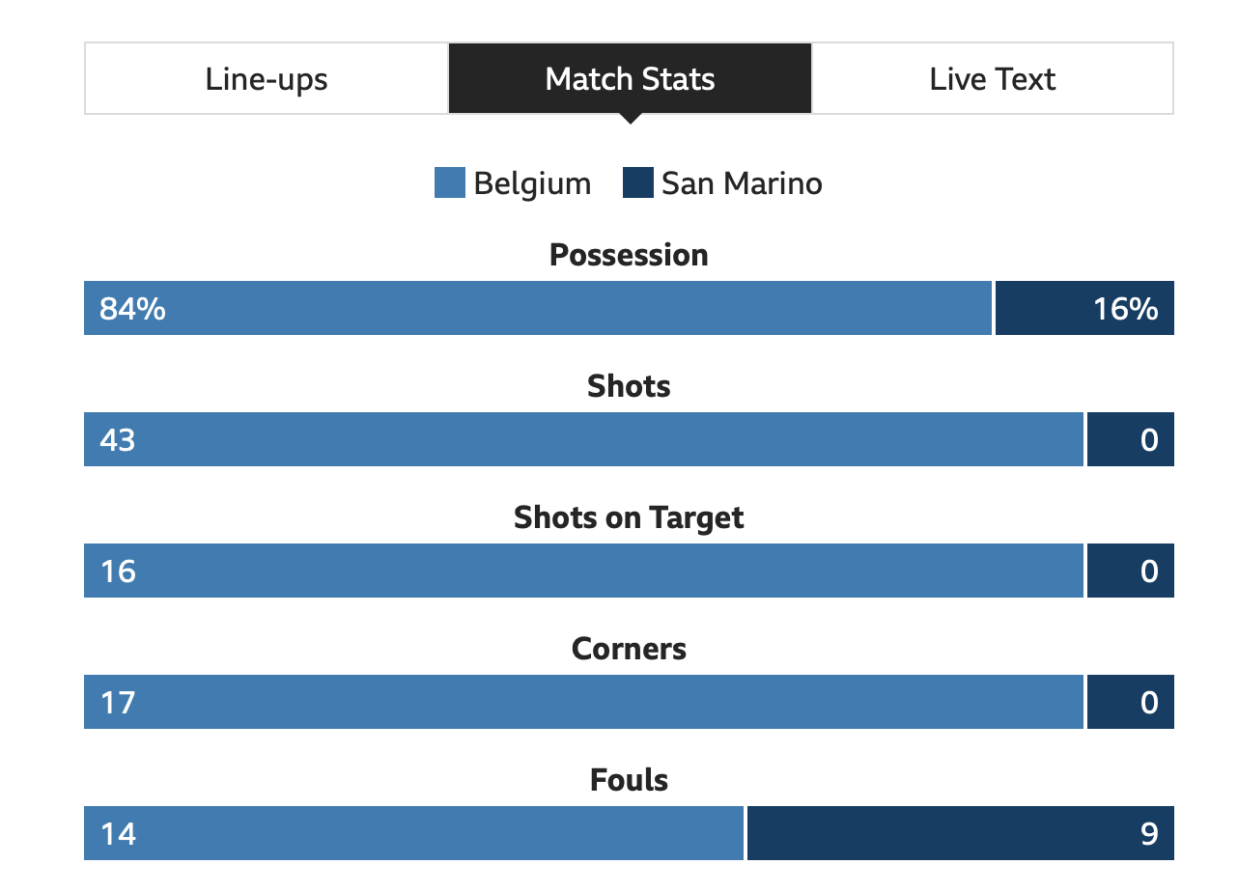Click the San Marino legend color swatch
1238x892 pixels.
[638, 182]
